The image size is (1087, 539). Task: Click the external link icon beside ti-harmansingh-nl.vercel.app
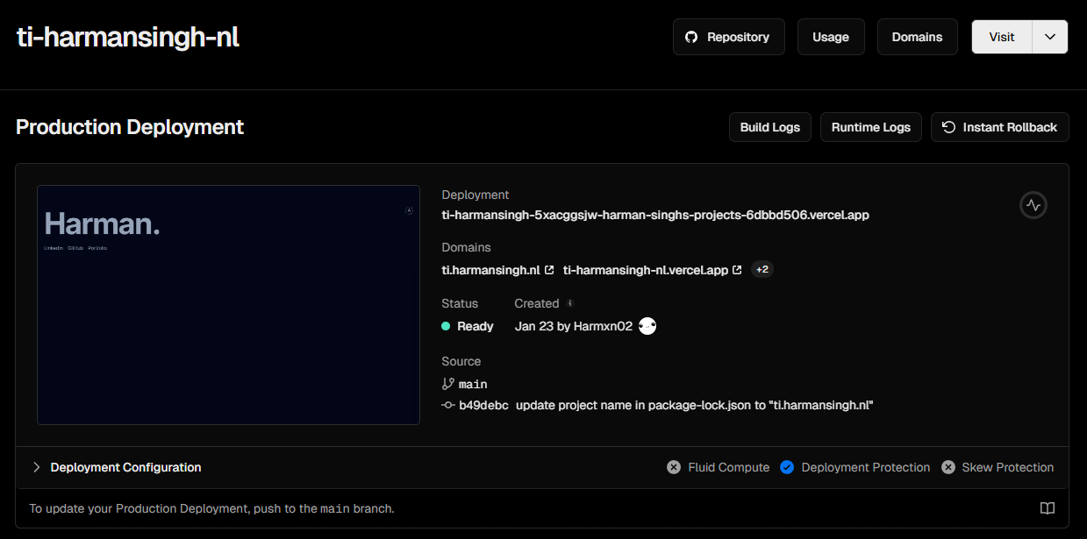pyautogui.click(x=737, y=270)
